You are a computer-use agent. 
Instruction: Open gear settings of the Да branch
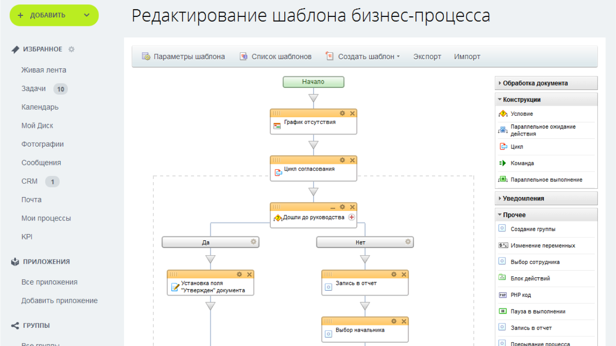253,242
